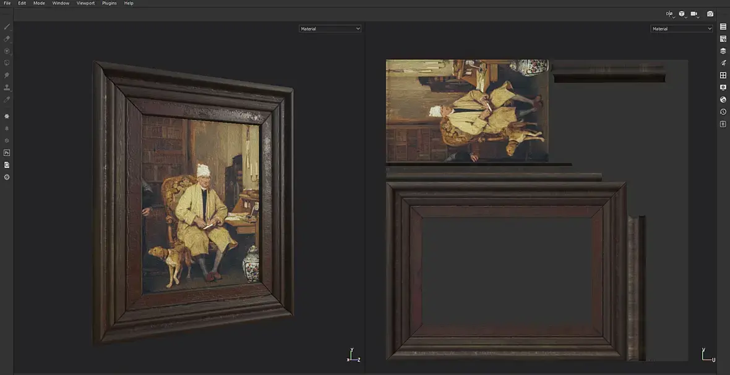Open the Help menu
This screenshot has height=375, width=730.
tap(129, 3)
